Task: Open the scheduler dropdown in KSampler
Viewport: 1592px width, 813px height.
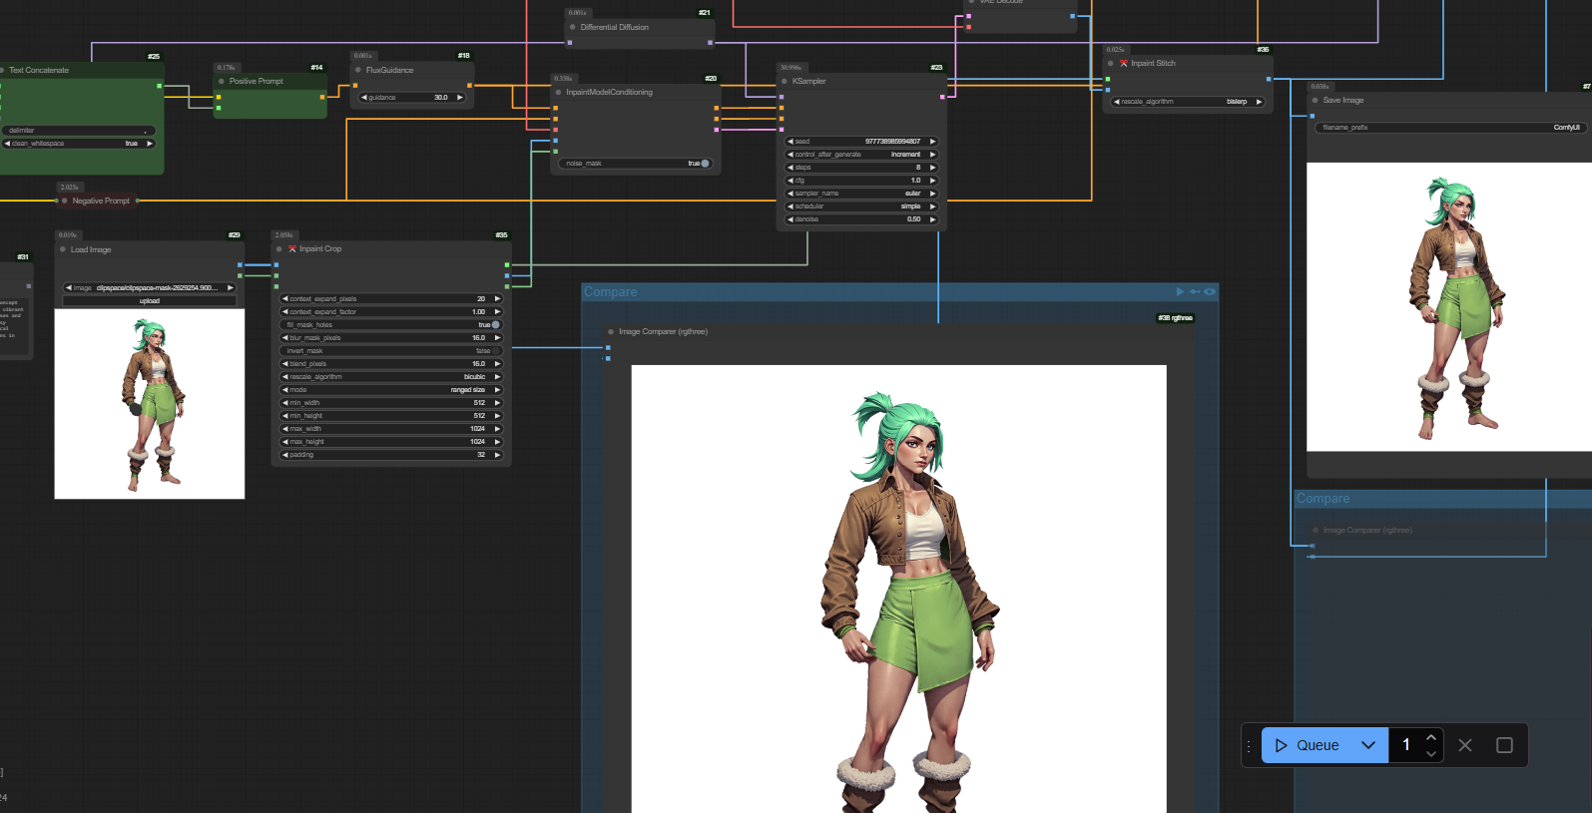Action: coord(862,206)
